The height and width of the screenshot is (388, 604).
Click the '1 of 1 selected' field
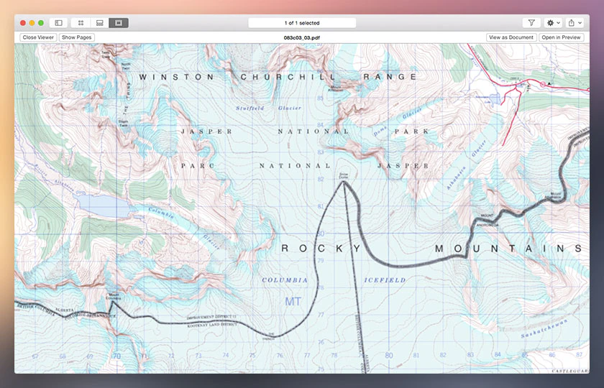302,23
